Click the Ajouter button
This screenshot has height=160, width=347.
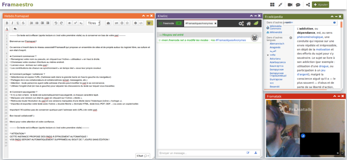pyautogui.click(x=321, y=5)
